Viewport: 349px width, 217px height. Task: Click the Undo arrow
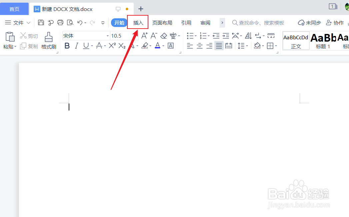[x=80, y=22]
